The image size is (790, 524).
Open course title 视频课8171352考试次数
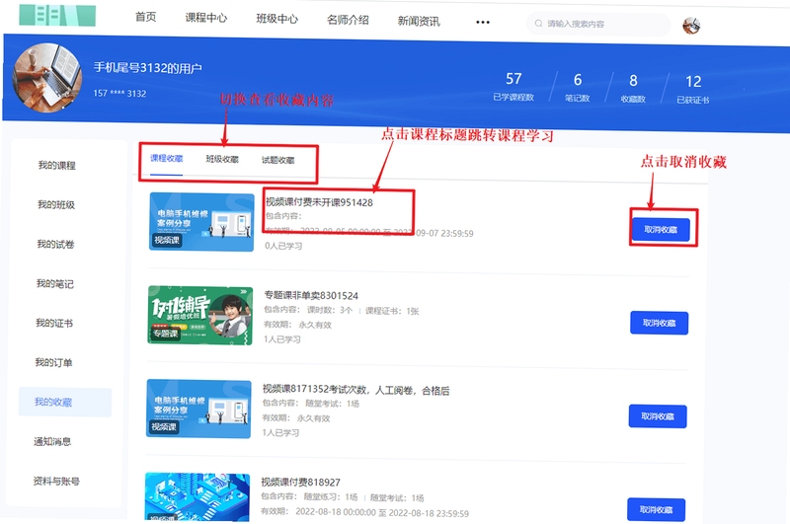tap(355, 390)
